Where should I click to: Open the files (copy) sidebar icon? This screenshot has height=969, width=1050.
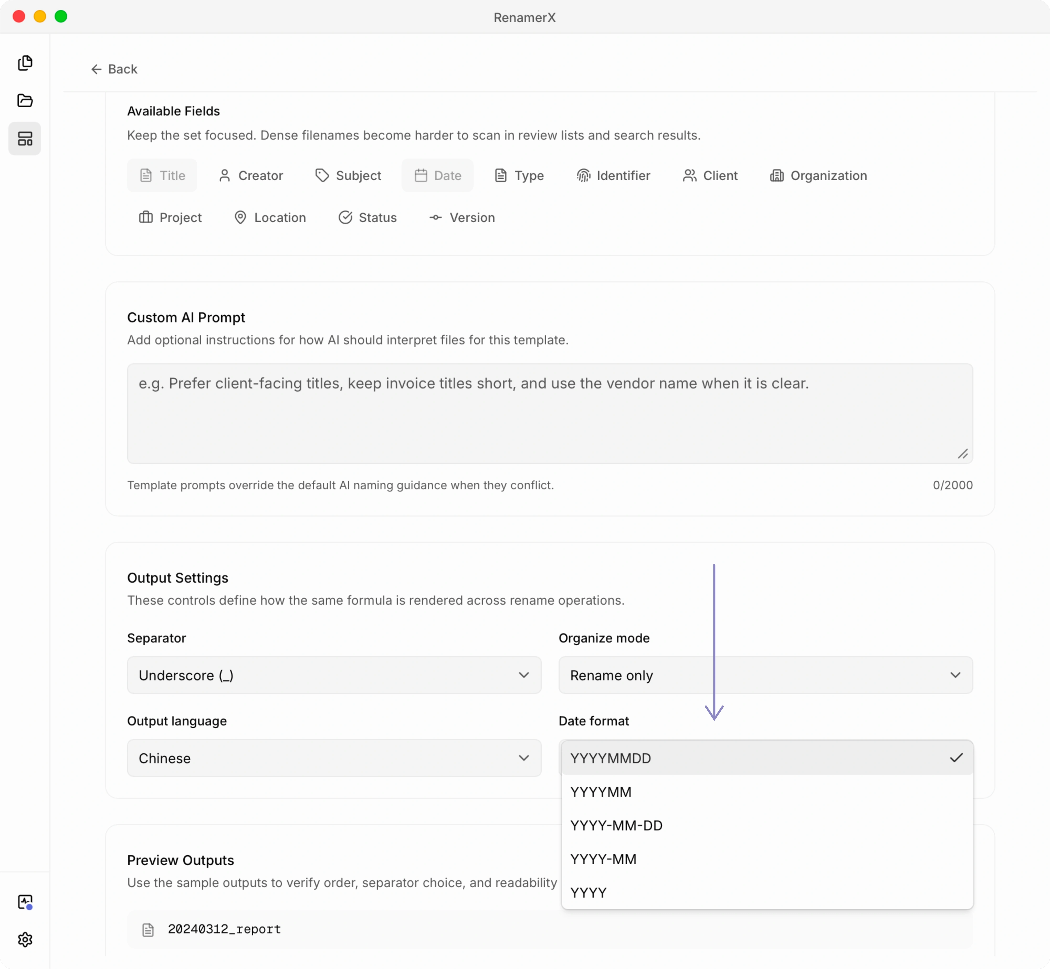click(x=25, y=63)
